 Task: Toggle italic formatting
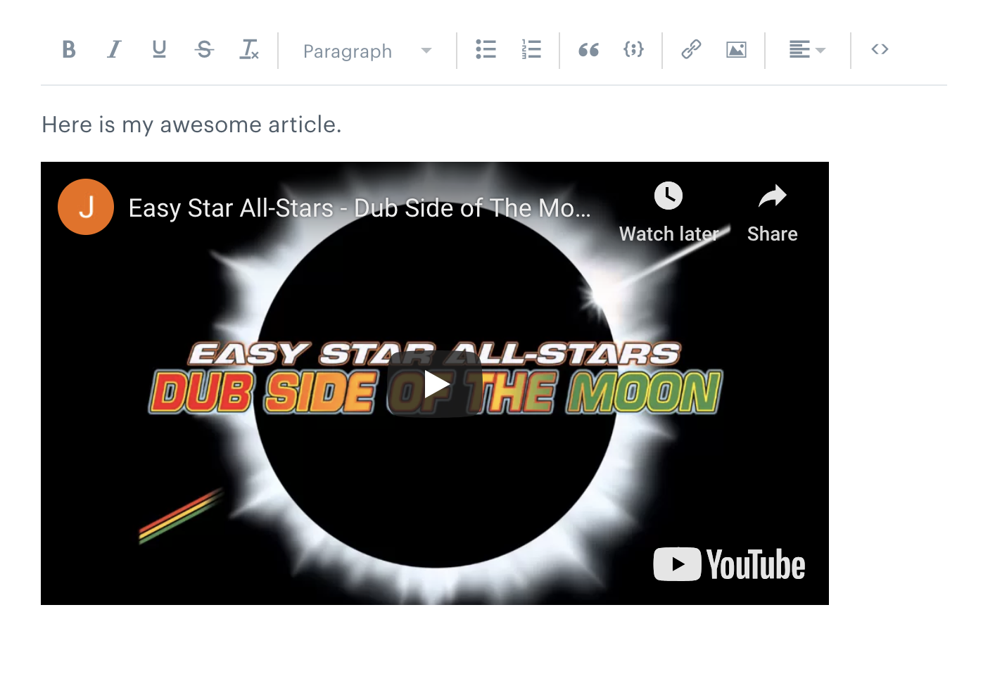tap(114, 50)
